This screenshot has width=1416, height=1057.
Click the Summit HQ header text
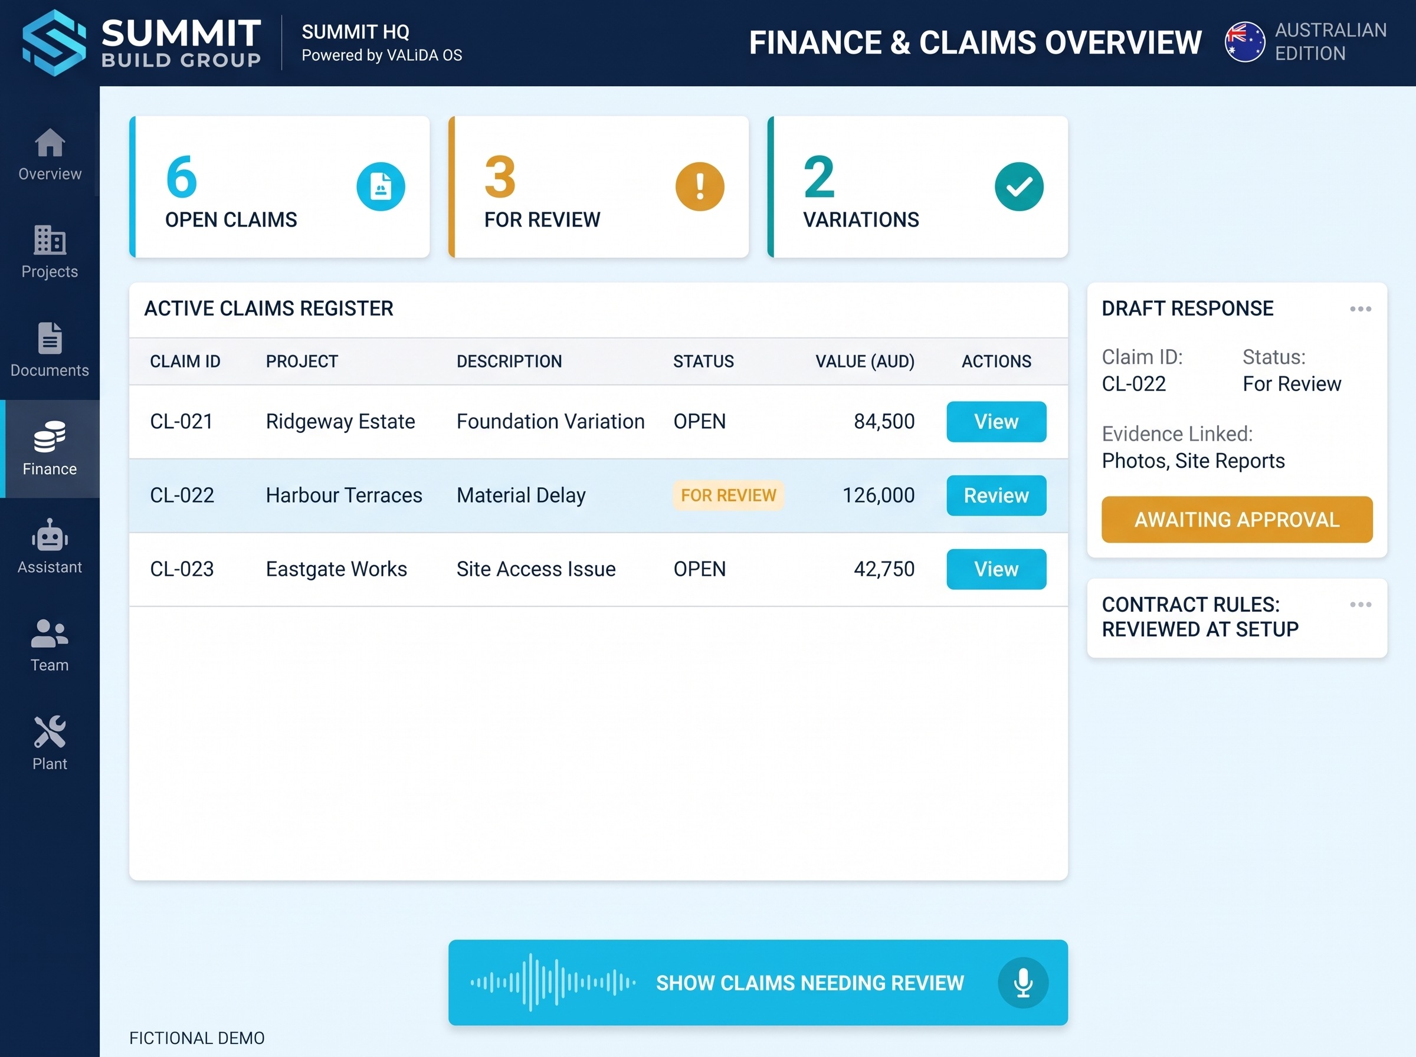coord(355,31)
